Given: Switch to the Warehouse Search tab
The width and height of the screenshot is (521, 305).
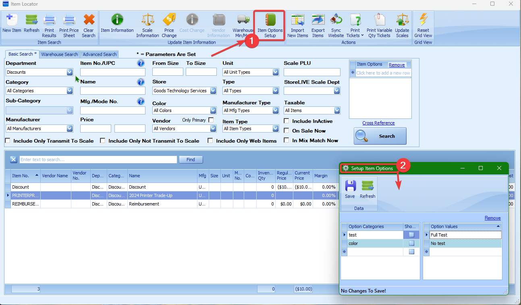Looking at the screenshot, I should 59,54.
